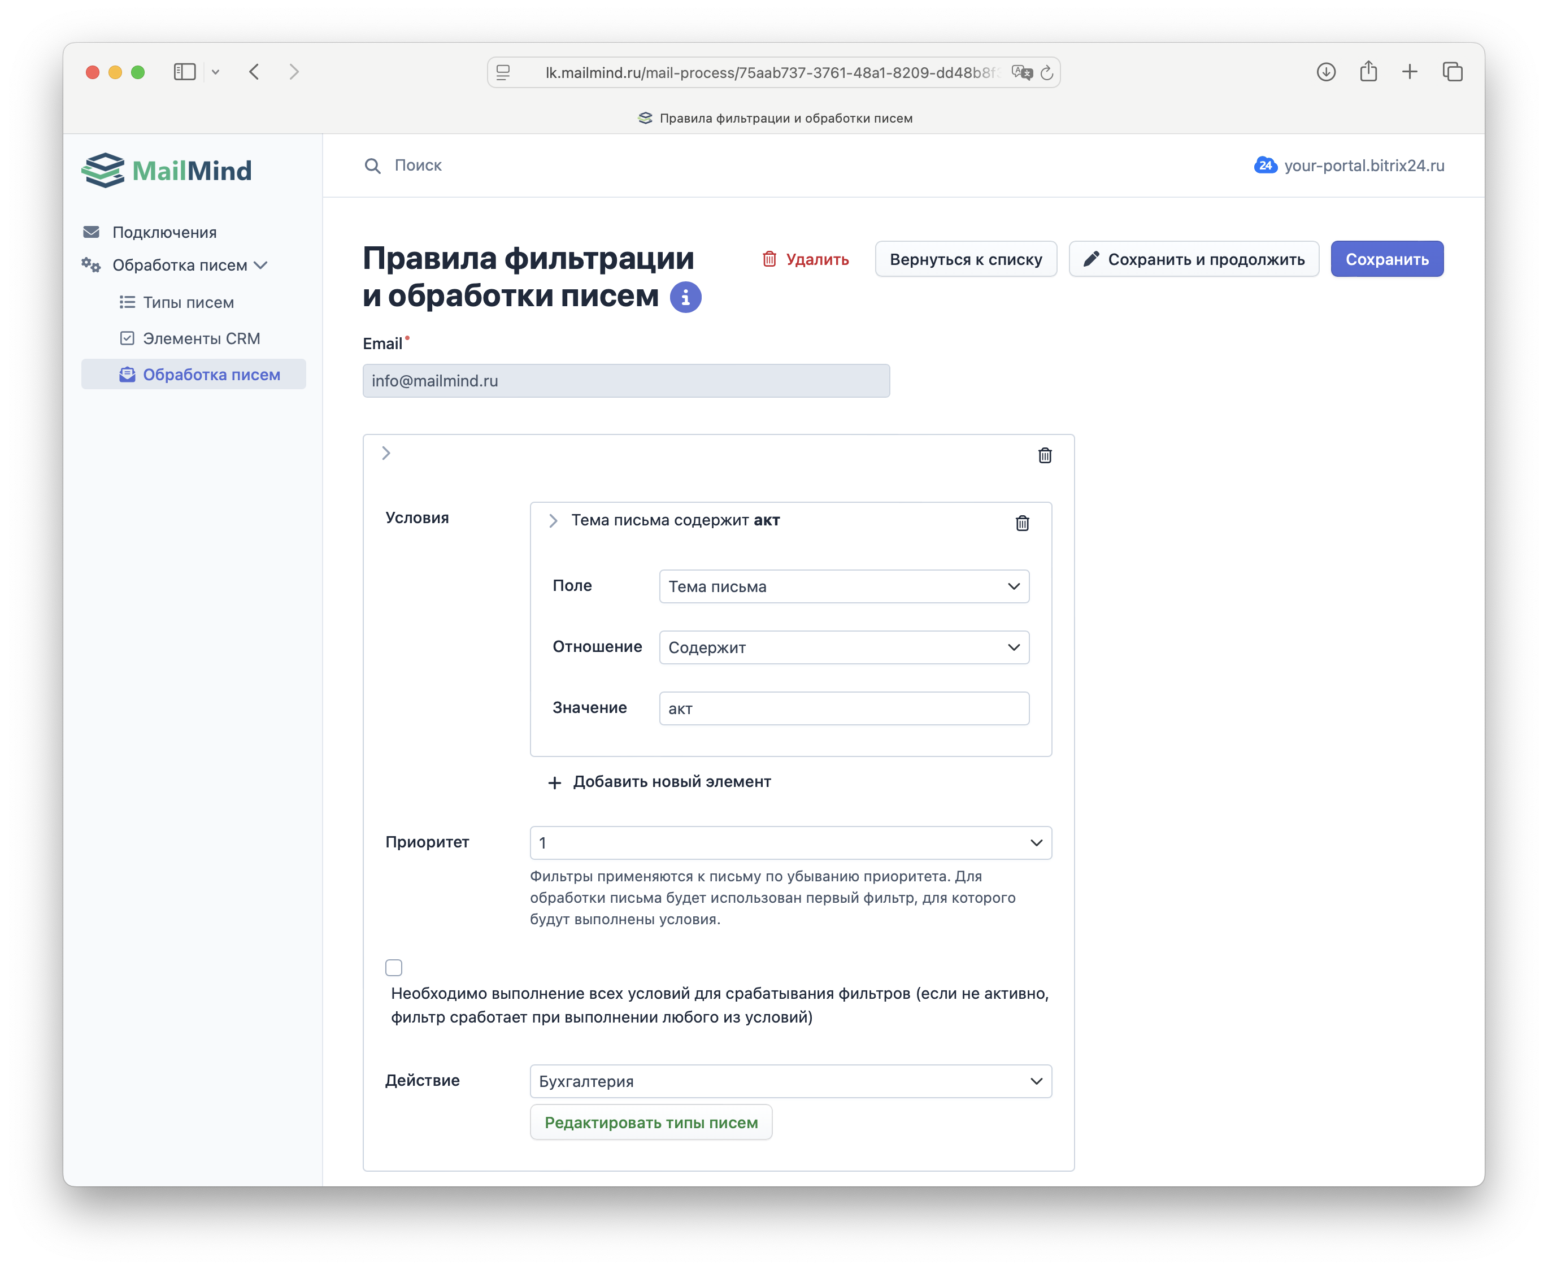Viewport: 1548px width, 1270px height.
Task: Open Типы писем in sidebar
Action: point(188,303)
